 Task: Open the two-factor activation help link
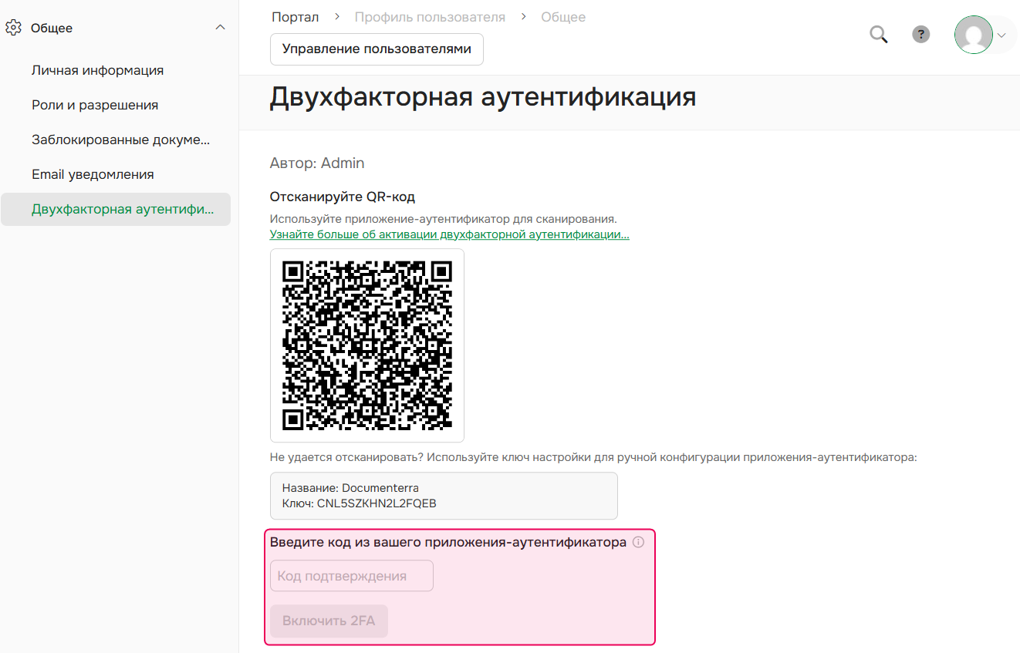(449, 234)
